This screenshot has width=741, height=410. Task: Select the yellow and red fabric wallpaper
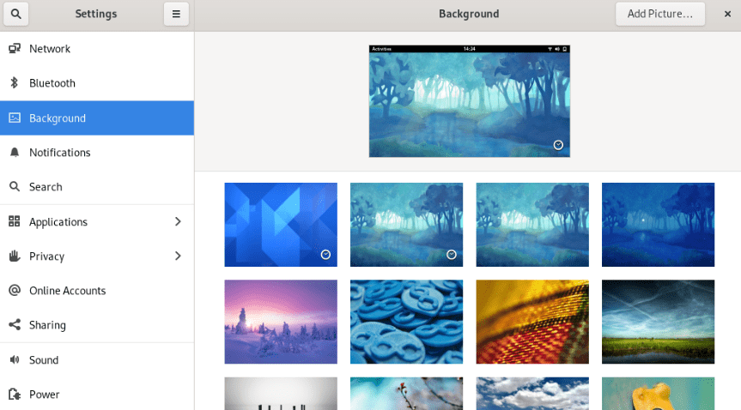[x=532, y=322]
